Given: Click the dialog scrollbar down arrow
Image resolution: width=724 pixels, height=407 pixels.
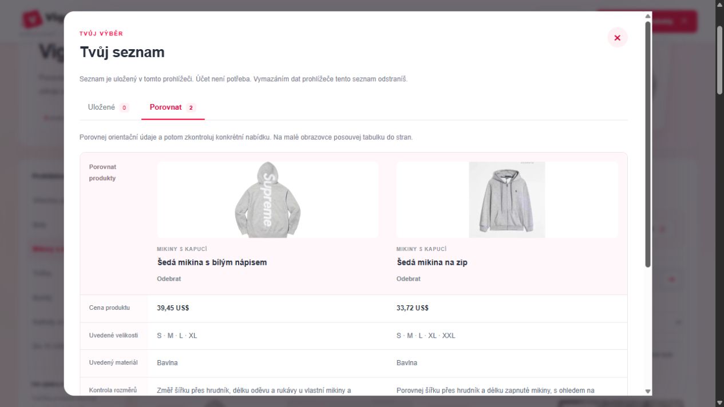Looking at the screenshot, I should click(x=648, y=392).
